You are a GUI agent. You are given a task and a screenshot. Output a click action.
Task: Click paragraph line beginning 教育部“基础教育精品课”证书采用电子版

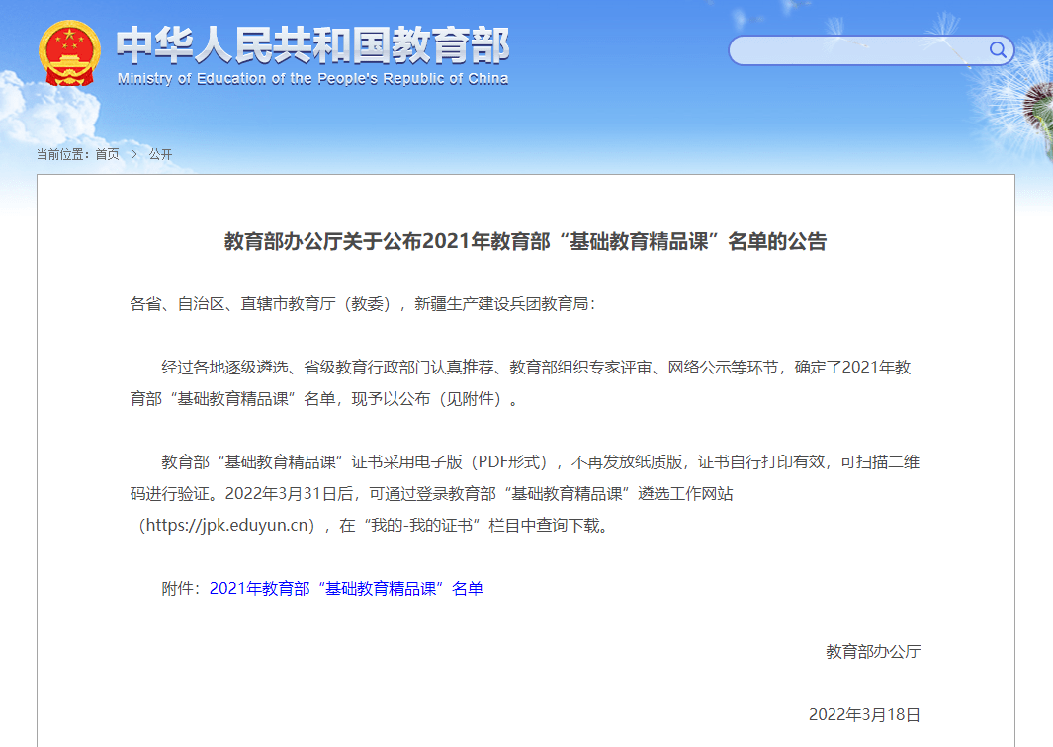tap(541, 461)
